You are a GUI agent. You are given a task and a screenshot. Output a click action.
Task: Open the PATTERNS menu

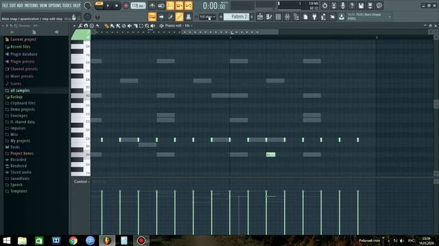coord(32,5)
